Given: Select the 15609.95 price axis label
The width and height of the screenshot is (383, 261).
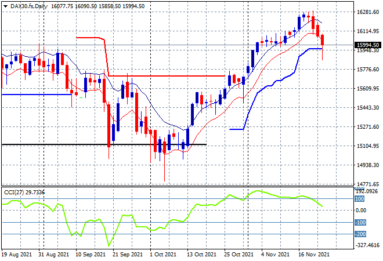Looking at the screenshot, I should pos(368,88).
